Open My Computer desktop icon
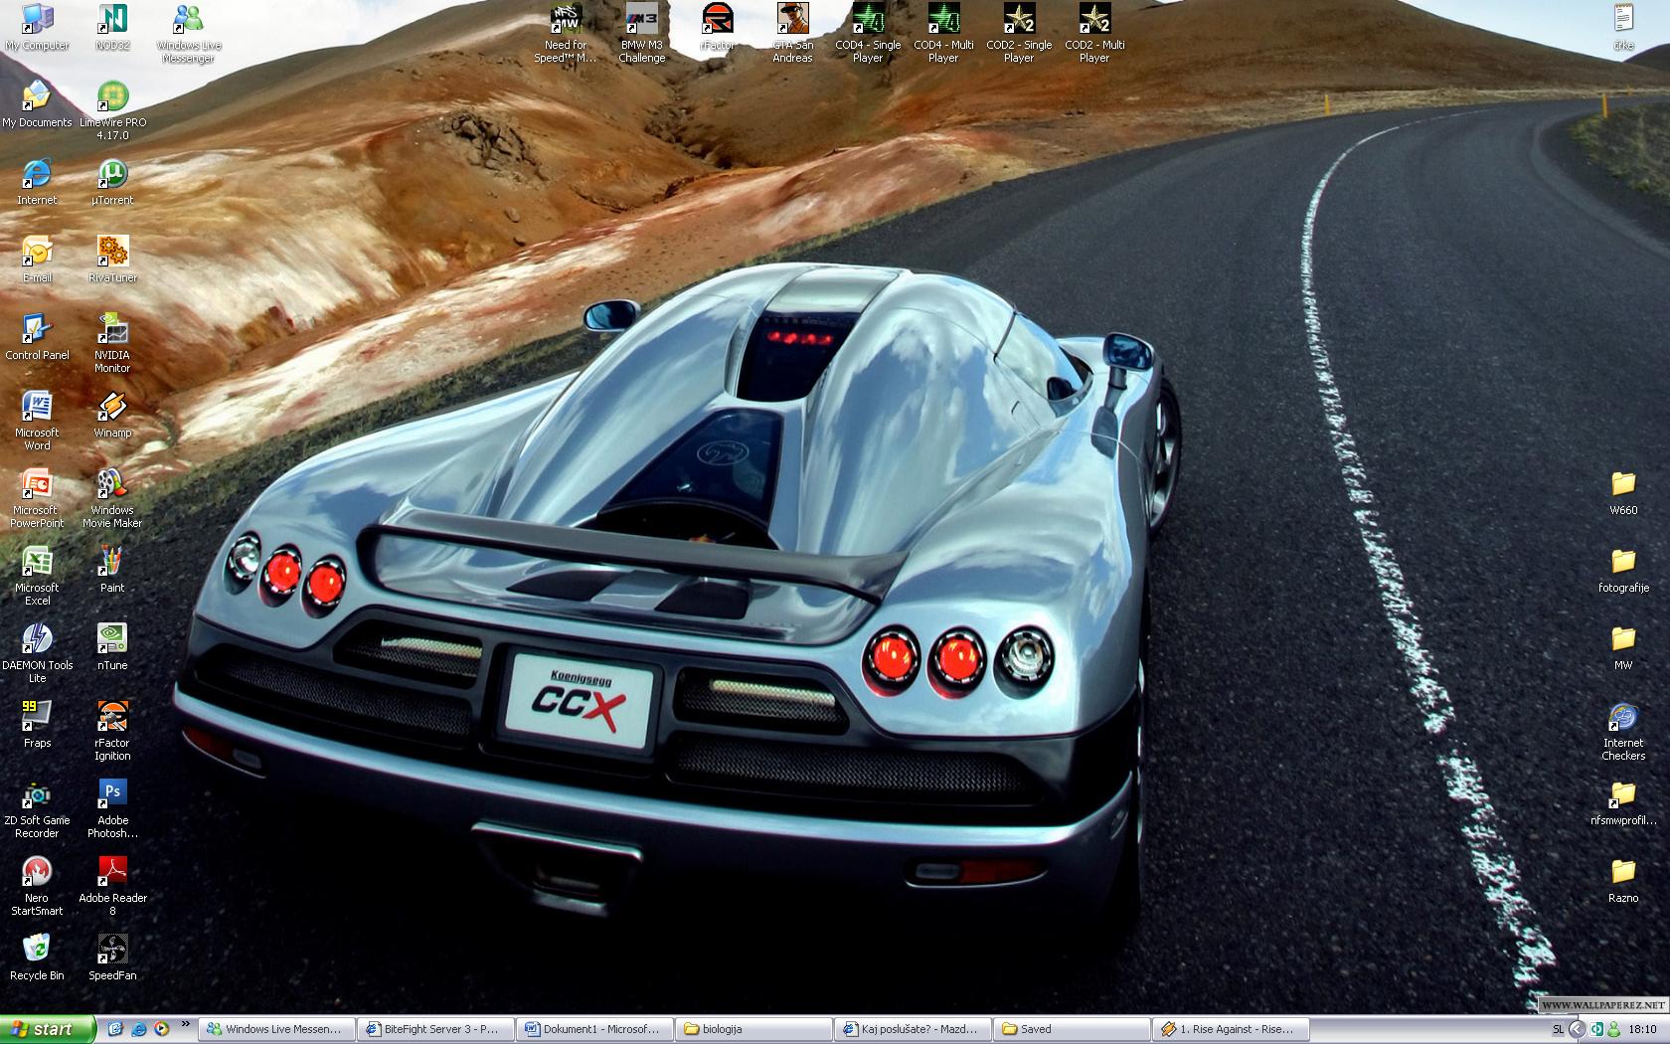Viewport: 1670px width, 1044px height. point(37,27)
